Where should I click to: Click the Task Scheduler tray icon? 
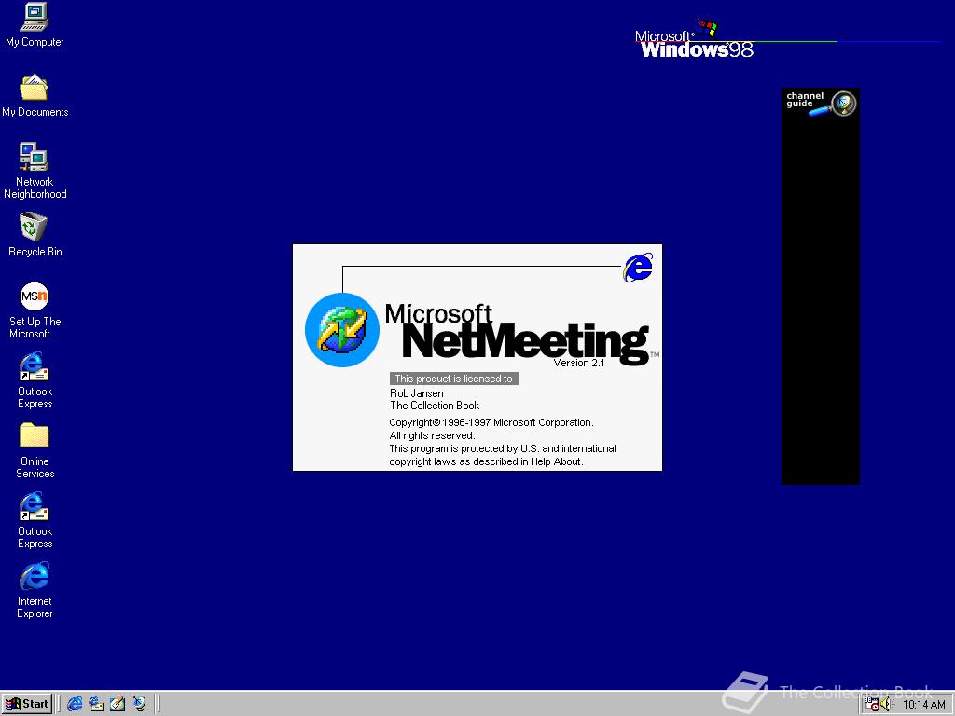pos(872,705)
